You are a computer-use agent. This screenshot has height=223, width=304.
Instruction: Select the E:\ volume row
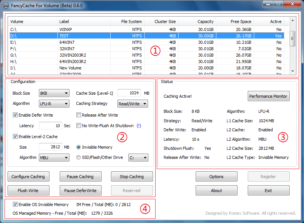(147, 42)
